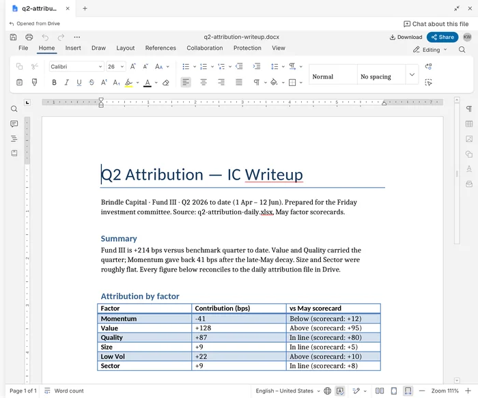This screenshot has width=478, height=398.
Task: Click the Paste clipboard icon
Action: click(19, 83)
